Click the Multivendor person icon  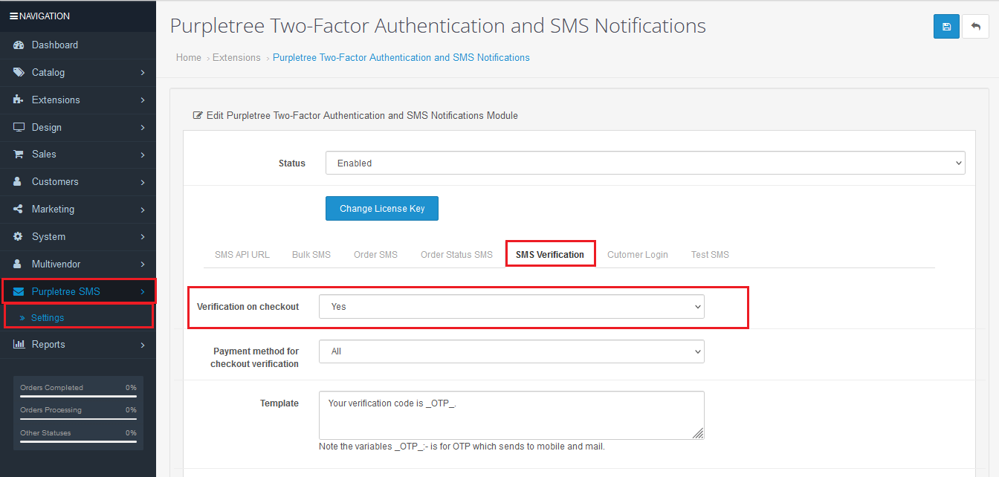(19, 264)
